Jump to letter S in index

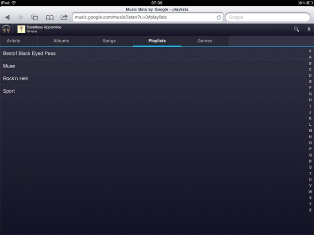point(310,167)
